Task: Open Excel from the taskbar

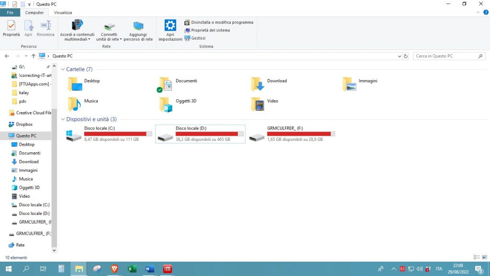Action: (132, 269)
